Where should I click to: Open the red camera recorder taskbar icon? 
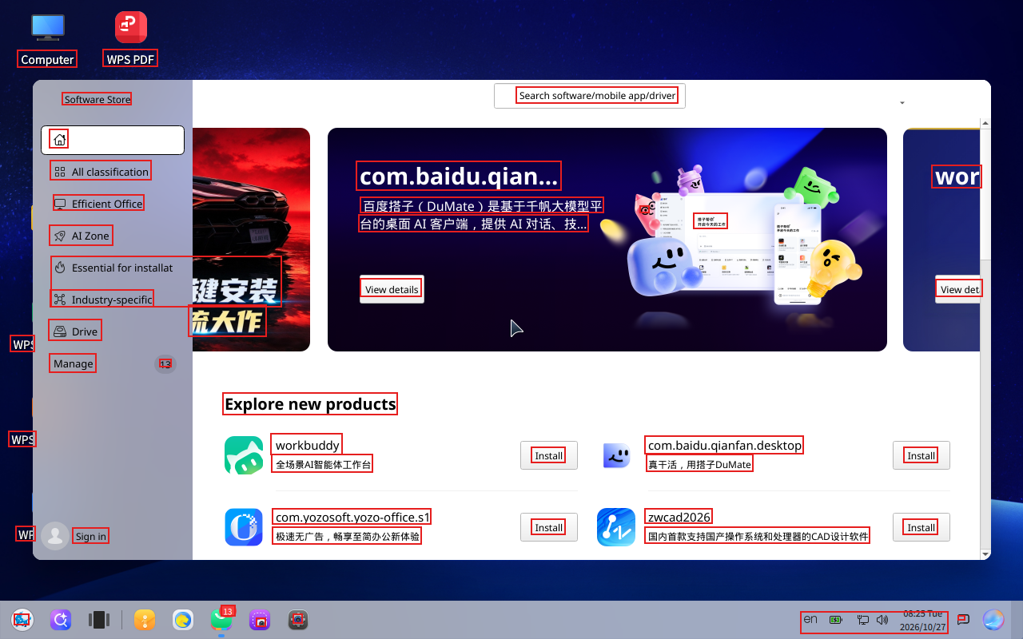pos(298,620)
